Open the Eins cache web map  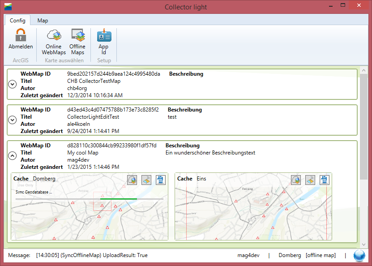coord(296,180)
